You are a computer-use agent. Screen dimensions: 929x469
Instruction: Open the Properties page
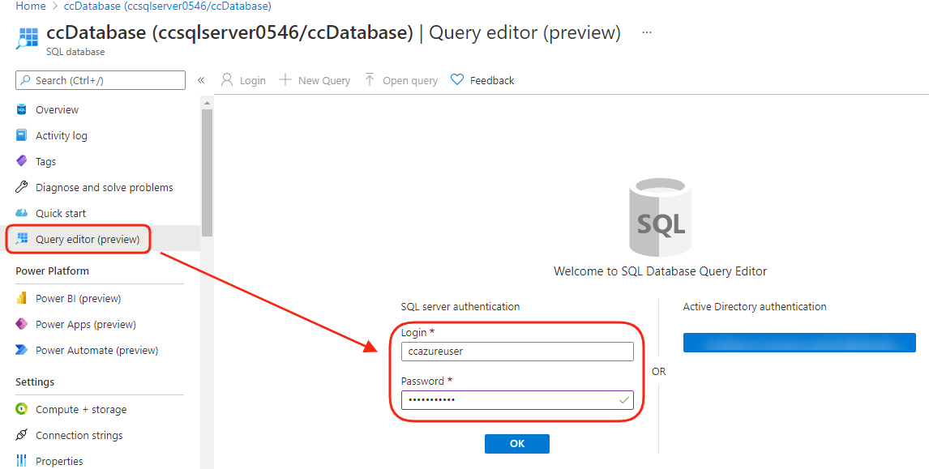[59, 461]
